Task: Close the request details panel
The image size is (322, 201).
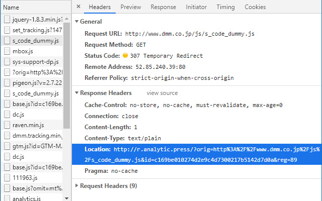Action: click(78, 7)
